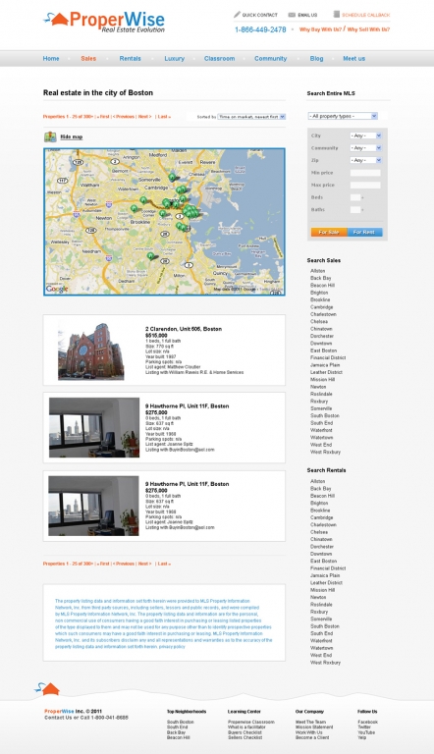
Task: Click Buyers Checklist in the footer
Action: point(244,732)
